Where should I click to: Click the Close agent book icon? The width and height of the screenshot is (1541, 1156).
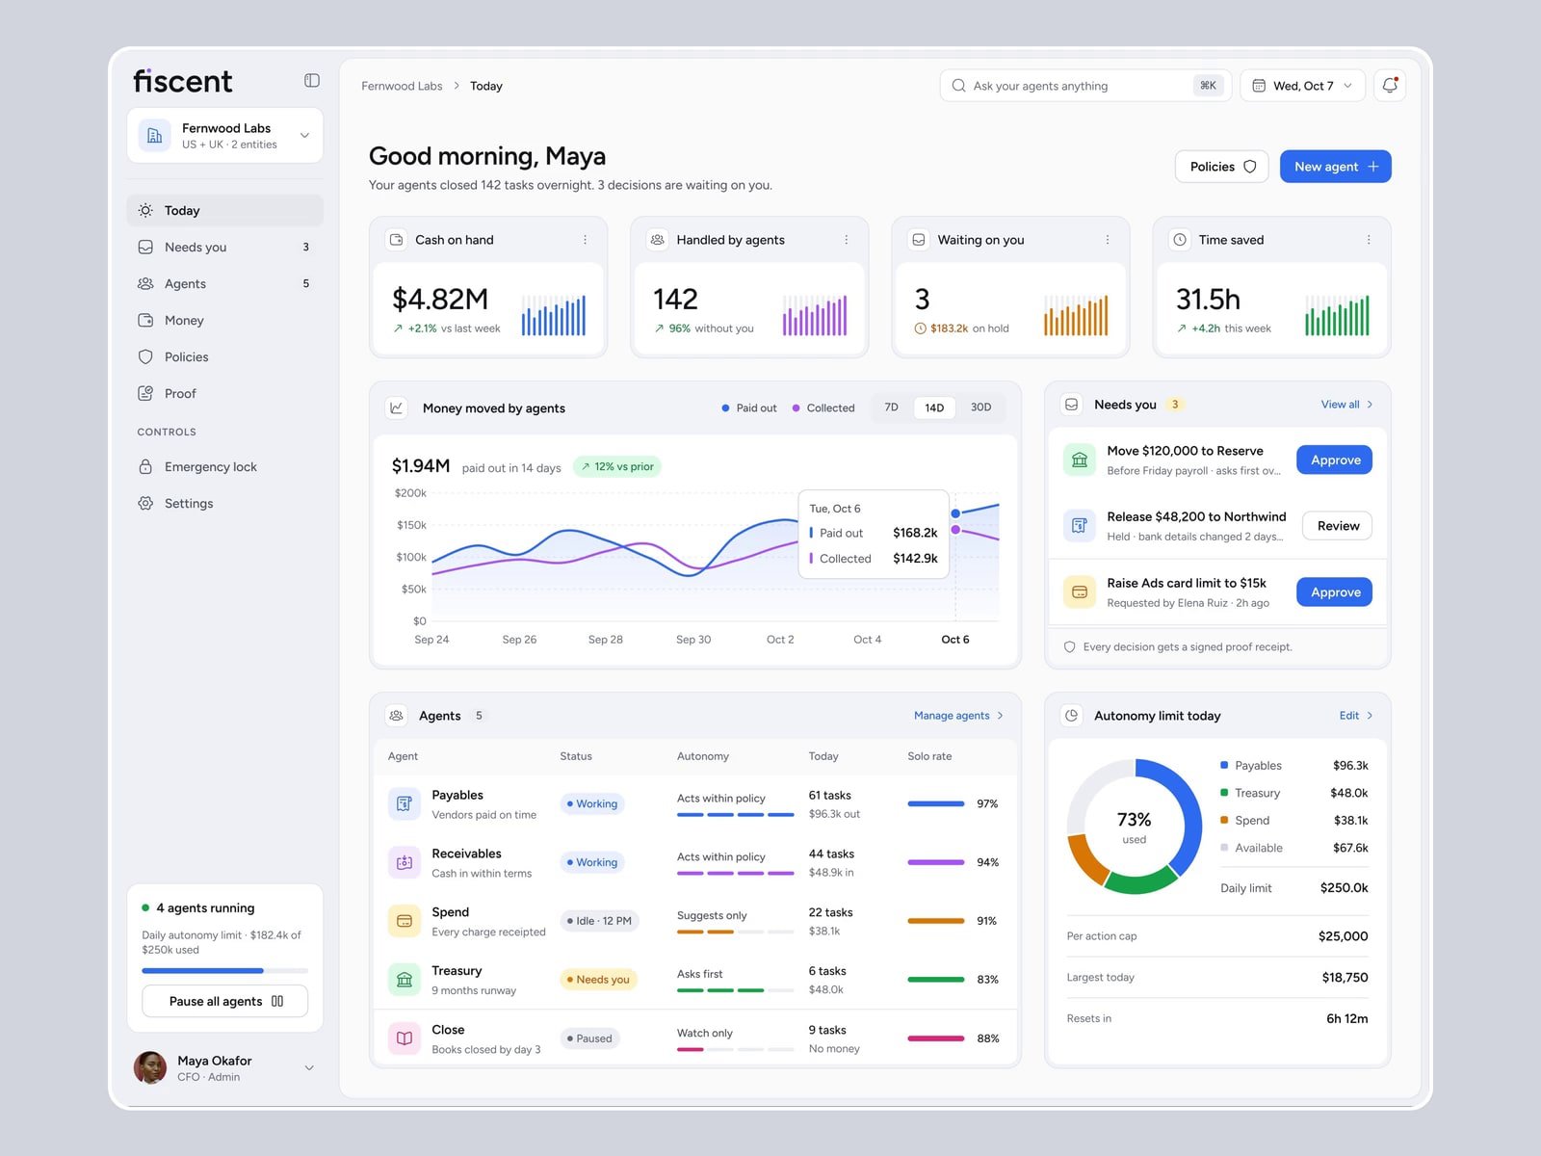405,1038
